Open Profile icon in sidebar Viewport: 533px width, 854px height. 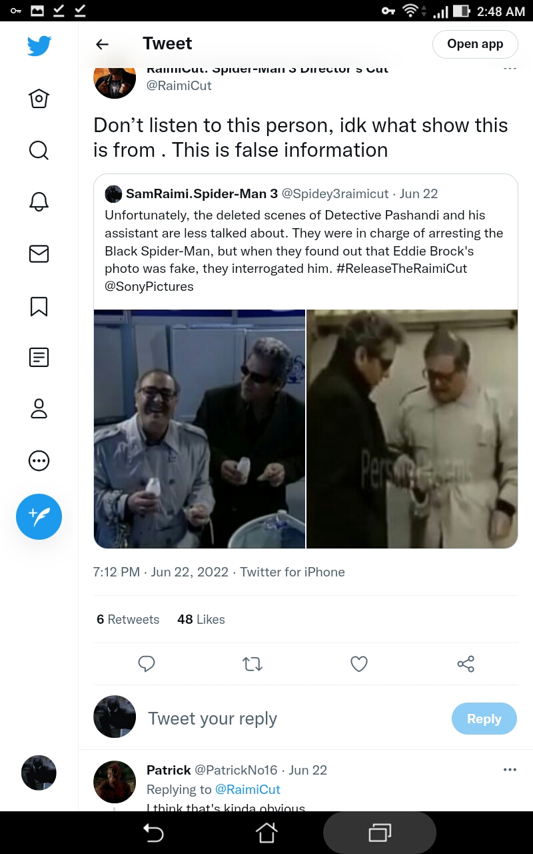[x=39, y=408]
